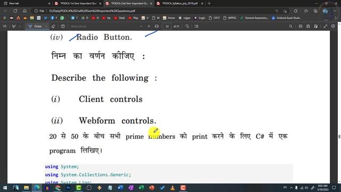Open the Home bookmark
341x192 pixels.
pyautogui.click(x=169, y=18)
